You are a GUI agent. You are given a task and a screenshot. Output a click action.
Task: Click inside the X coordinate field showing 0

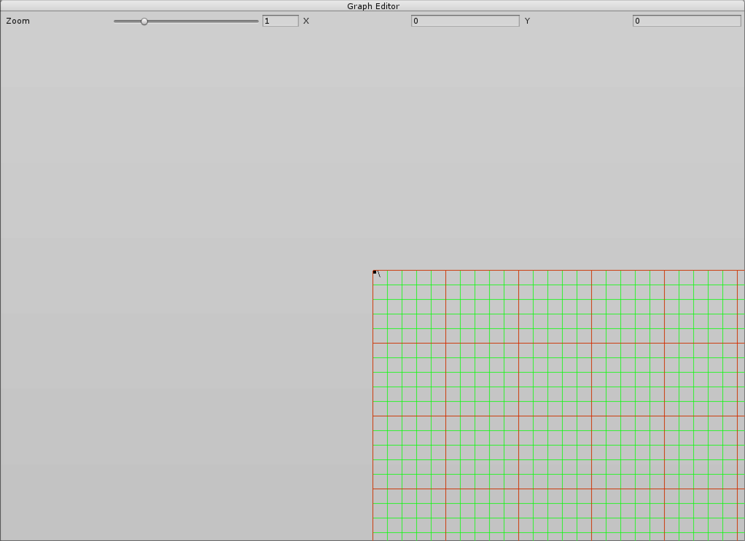pyautogui.click(x=465, y=21)
